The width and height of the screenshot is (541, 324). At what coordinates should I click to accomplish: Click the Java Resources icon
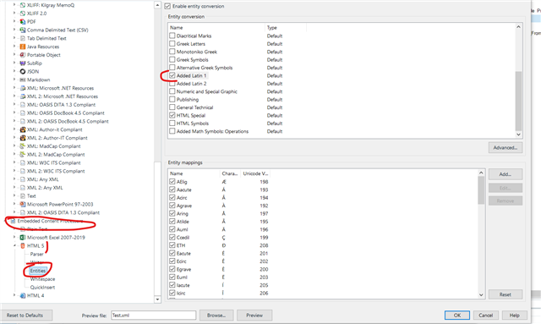[23, 47]
